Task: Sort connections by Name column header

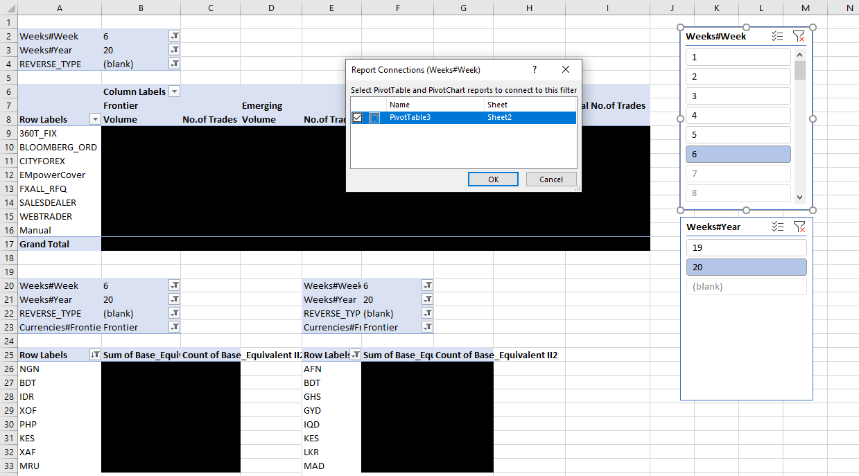Action: point(435,105)
